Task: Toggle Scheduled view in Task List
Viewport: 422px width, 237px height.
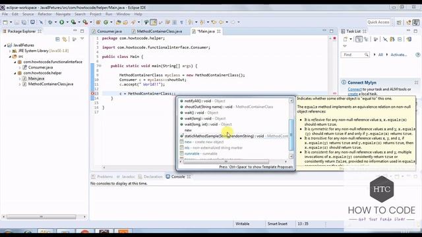Action: point(366,39)
